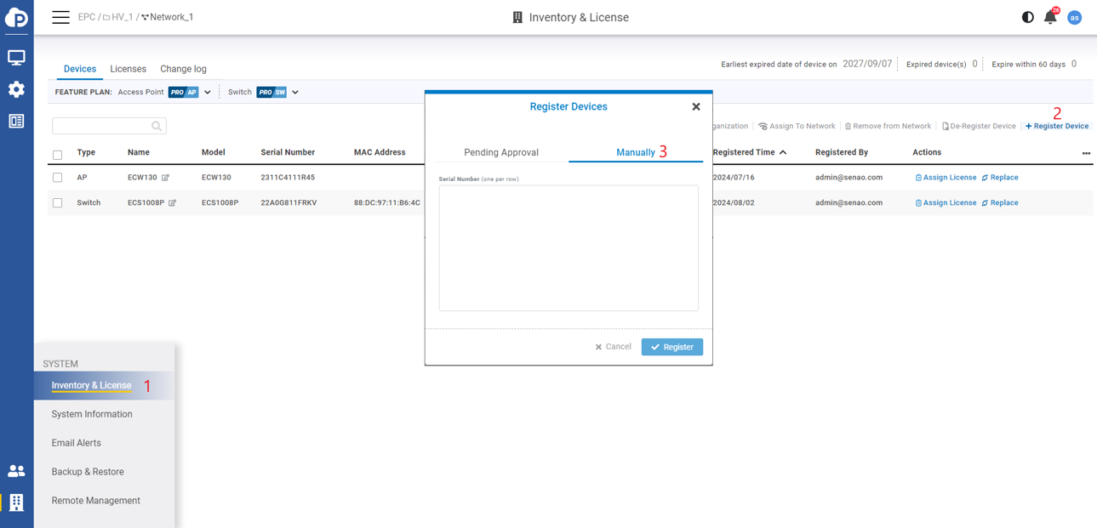
Task: Open the settings gear in sidebar
Action: pyautogui.click(x=16, y=89)
